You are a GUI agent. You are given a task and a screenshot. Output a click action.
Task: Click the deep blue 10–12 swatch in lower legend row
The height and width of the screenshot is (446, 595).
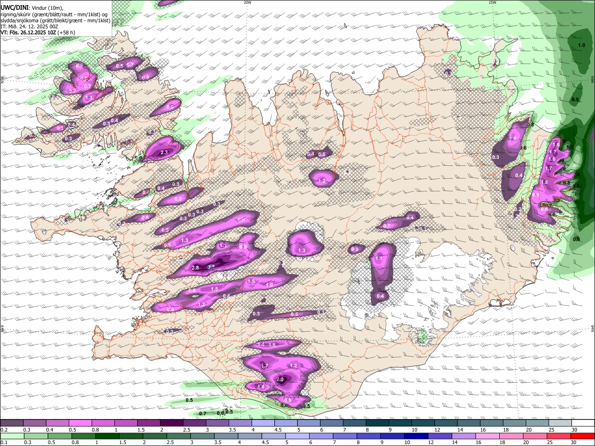click(x=416, y=436)
